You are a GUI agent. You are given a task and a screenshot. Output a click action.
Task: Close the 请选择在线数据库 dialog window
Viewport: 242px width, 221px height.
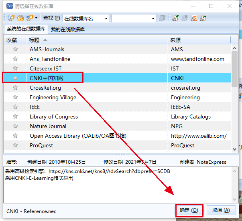pos(230,6)
